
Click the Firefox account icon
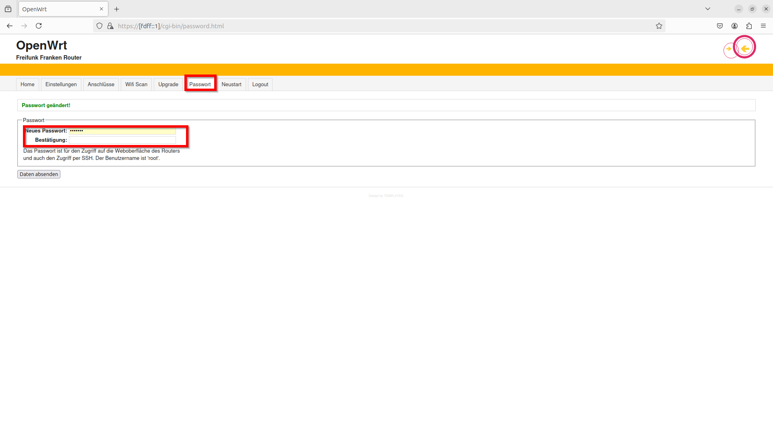click(734, 26)
